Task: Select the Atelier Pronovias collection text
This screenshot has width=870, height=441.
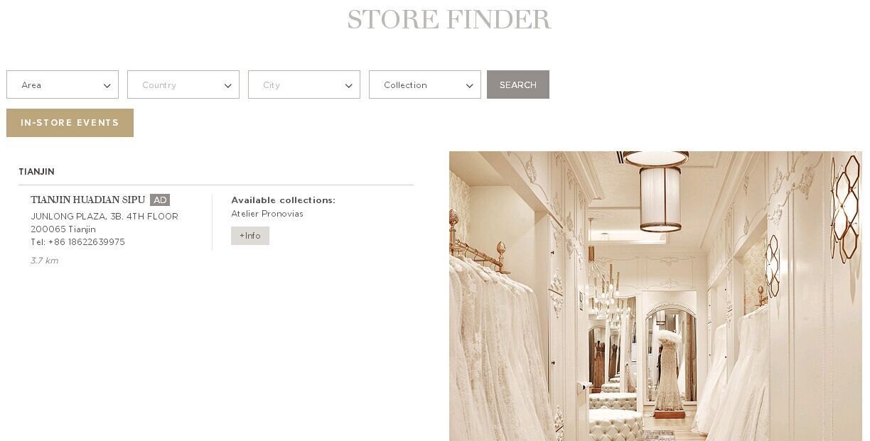Action: point(267,214)
